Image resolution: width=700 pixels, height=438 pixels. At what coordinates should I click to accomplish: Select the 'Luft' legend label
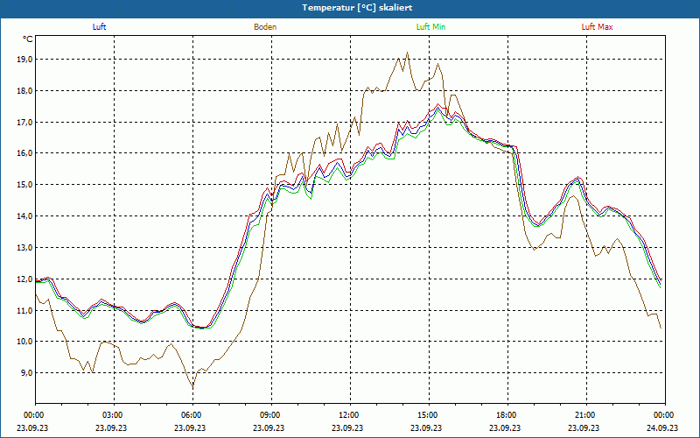[99, 27]
